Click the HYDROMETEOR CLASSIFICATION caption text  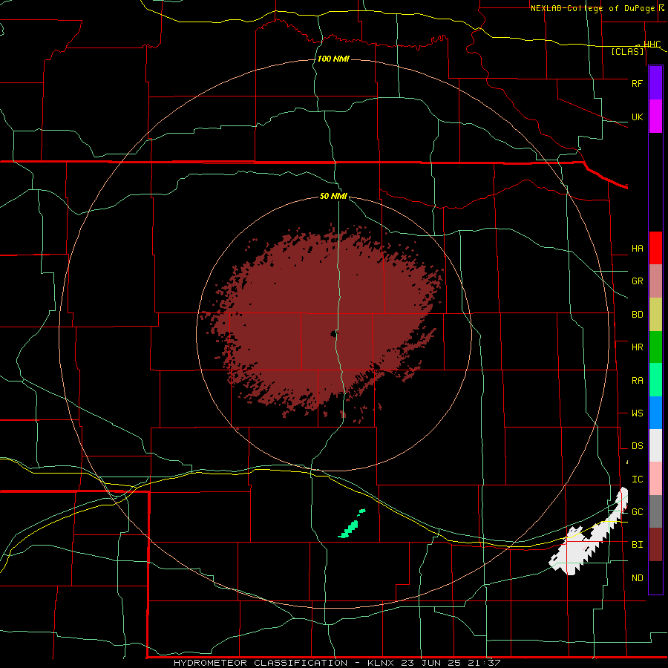[261, 663]
